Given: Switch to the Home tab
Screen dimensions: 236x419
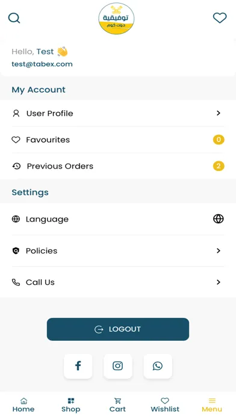Looking at the screenshot, I should pos(23,405).
